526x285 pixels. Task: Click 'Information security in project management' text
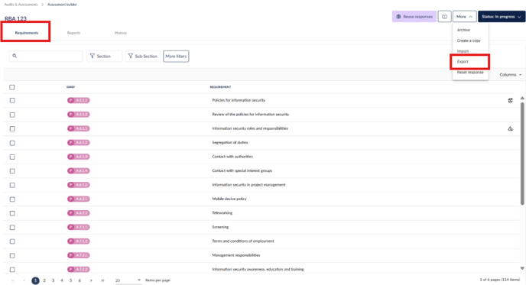pyautogui.click(x=248, y=185)
